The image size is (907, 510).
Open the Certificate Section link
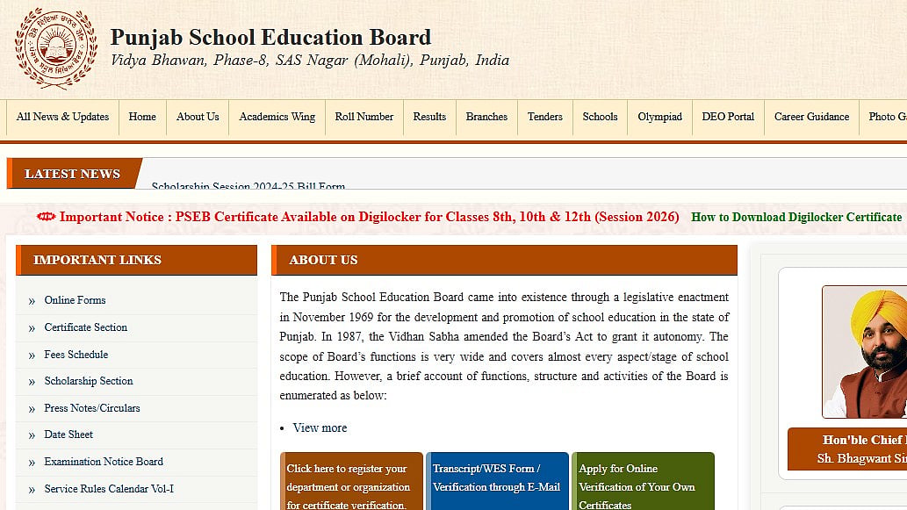pos(86,327)
